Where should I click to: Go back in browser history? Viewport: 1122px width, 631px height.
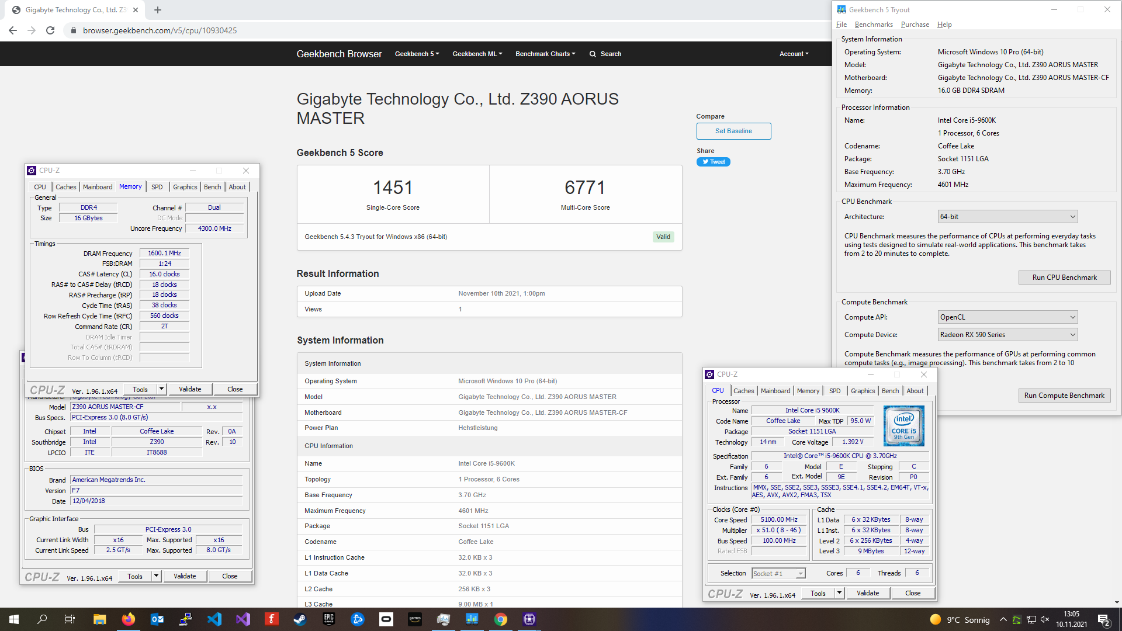click(x=13, y=30)
